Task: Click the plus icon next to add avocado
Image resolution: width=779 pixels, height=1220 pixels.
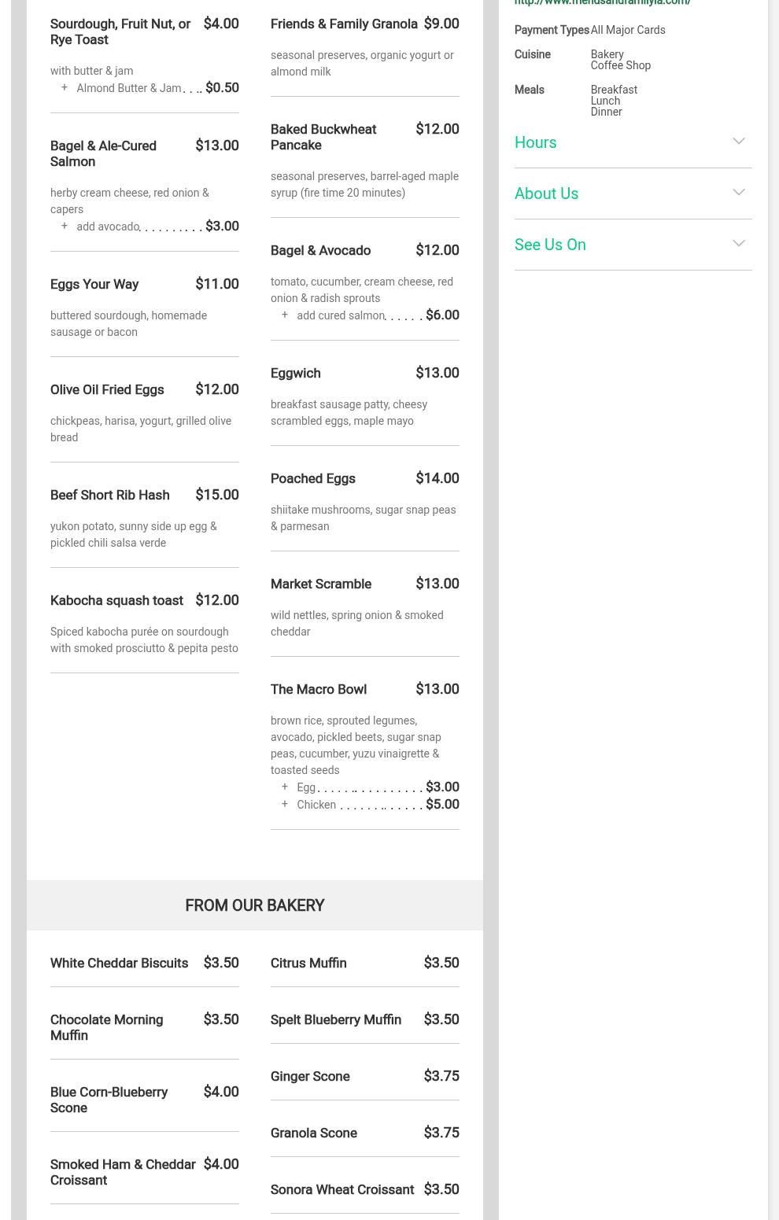Action: pos(65,227)
